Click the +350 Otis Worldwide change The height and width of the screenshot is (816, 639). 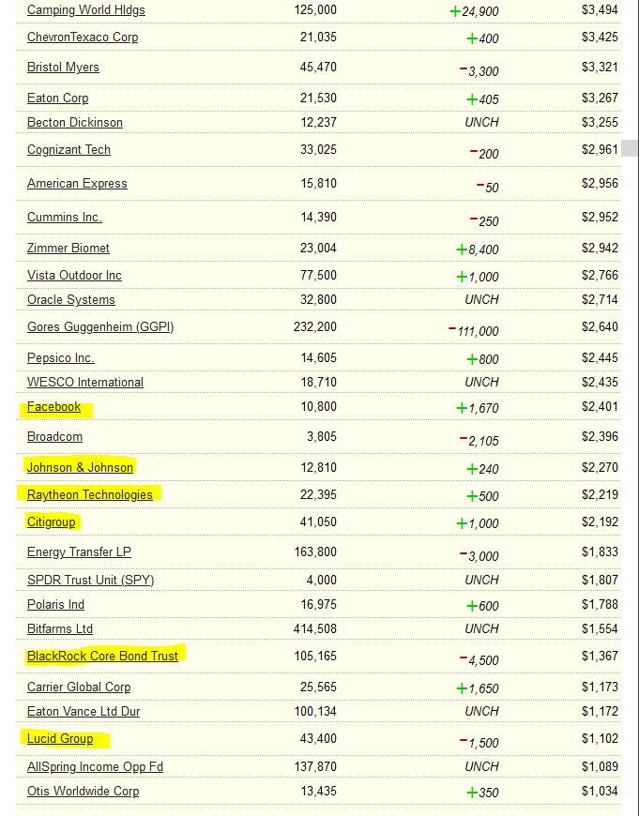pyautogui.click(x=482, y=793)
